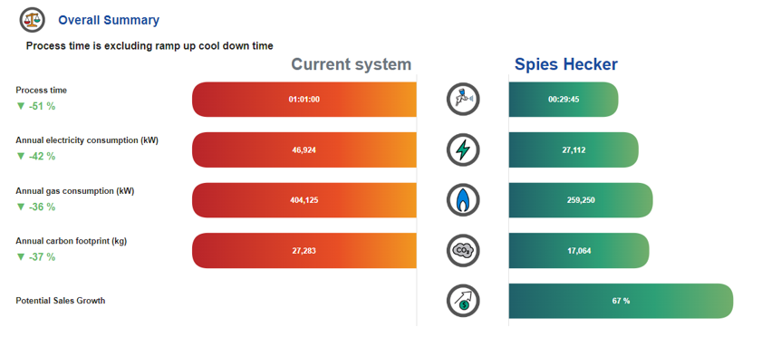Click the green 00:29:45 process time bar
Image resolution: width=781 pixels, height=337 pixels.
564,99
